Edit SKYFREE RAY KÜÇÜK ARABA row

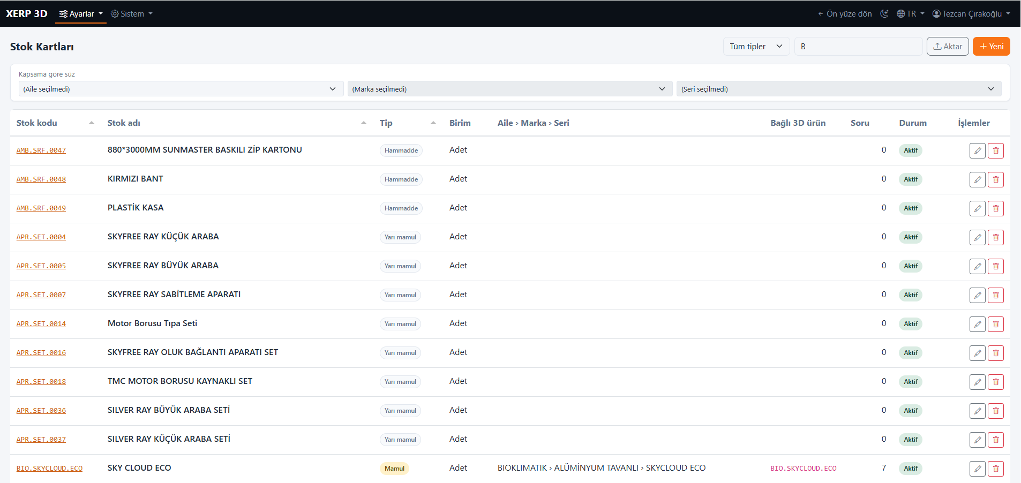point(978,237)
